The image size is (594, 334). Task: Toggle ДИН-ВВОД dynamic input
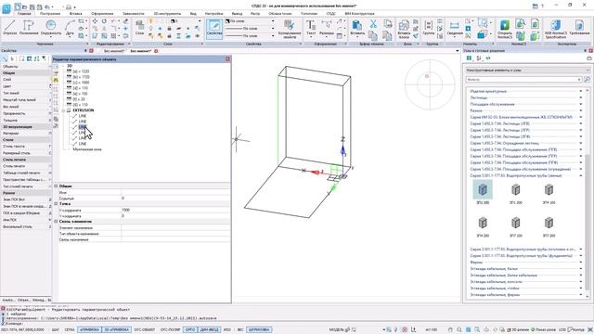pos(209,330)
